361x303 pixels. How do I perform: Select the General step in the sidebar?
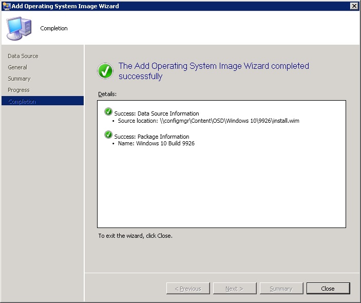[x=17, y=67]
